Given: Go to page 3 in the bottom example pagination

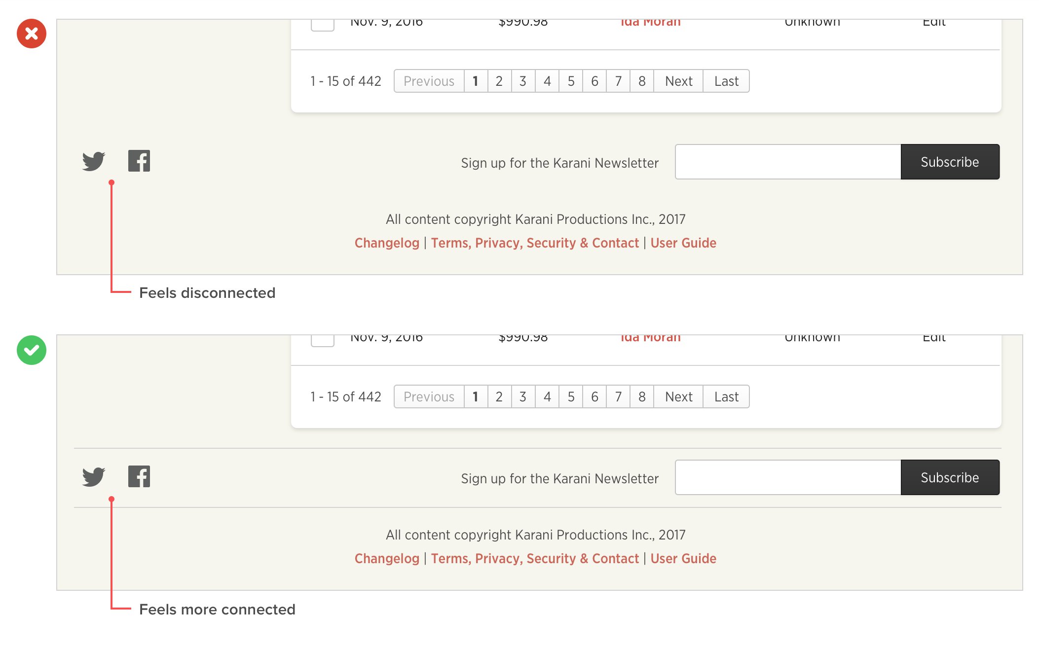Looking at the screenshot, I should 523,396.
